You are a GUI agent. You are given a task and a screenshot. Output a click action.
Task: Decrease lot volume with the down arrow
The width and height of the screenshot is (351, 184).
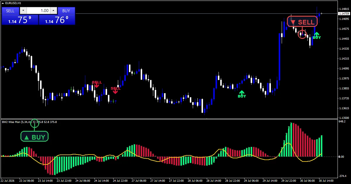click(23, 11)
